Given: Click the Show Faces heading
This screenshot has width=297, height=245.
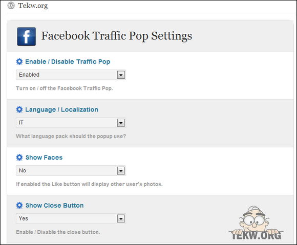Looking at the screenshot, I should [44, 158].
